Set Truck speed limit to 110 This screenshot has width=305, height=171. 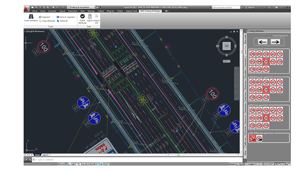coord(273,118)
